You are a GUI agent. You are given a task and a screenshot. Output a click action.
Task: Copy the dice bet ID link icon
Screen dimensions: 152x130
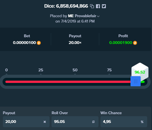[x=92, y=6]
